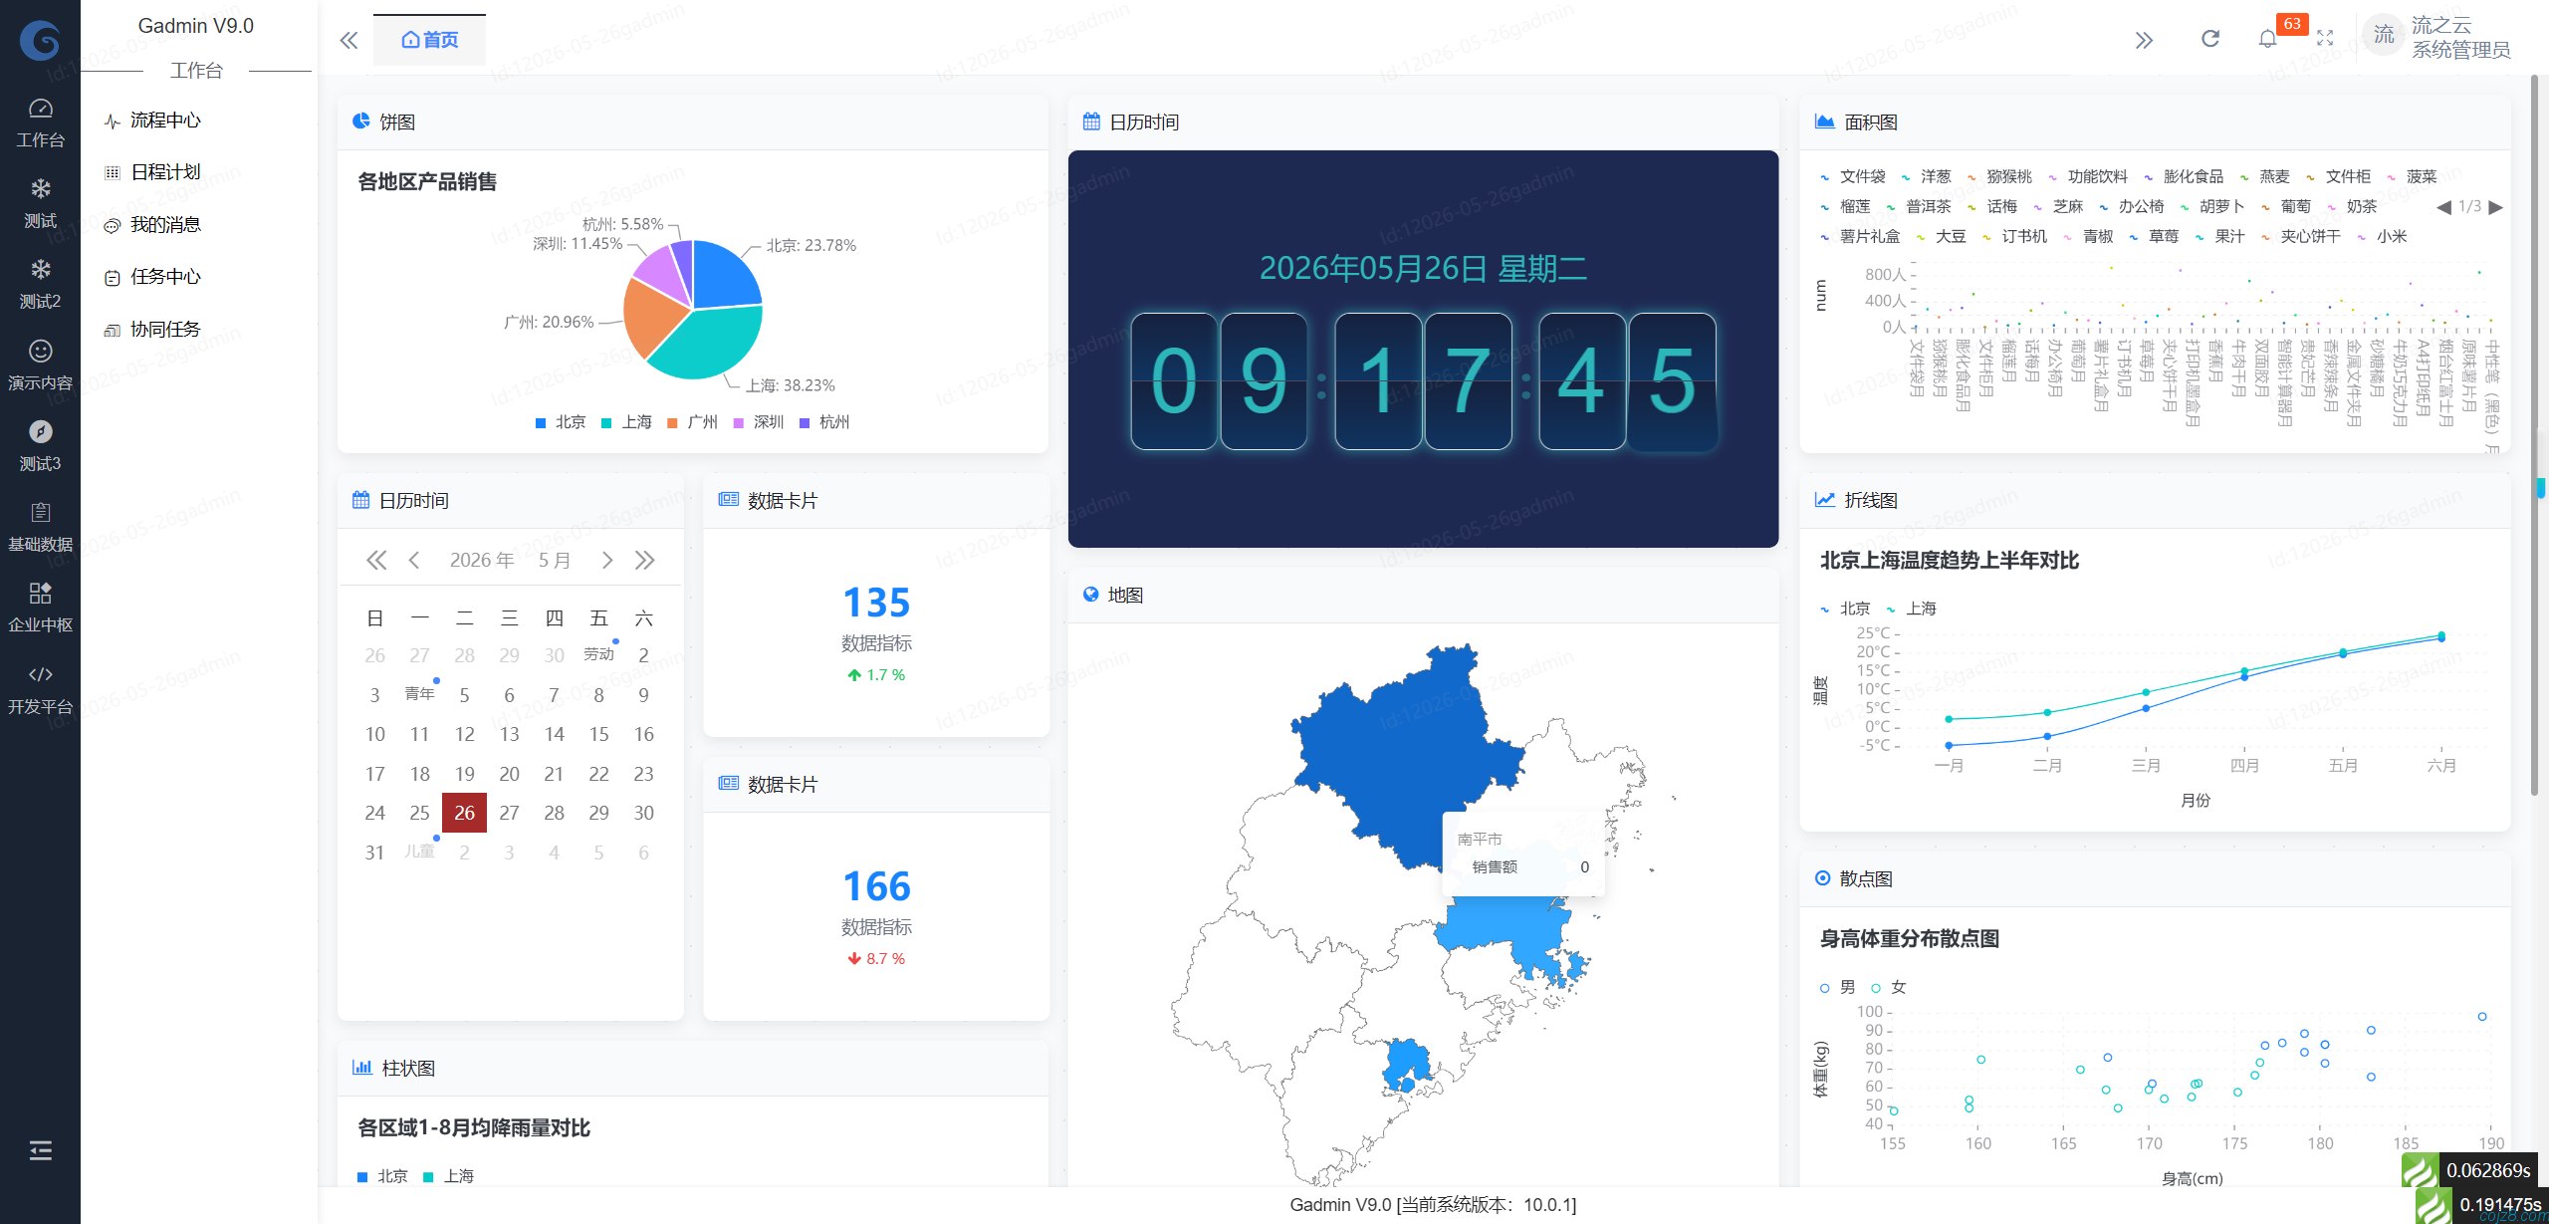This screenshot has width=2549, height=1224.
Task: Toggle the 北京 series in pie chart legend
Action: click(560, 422)
